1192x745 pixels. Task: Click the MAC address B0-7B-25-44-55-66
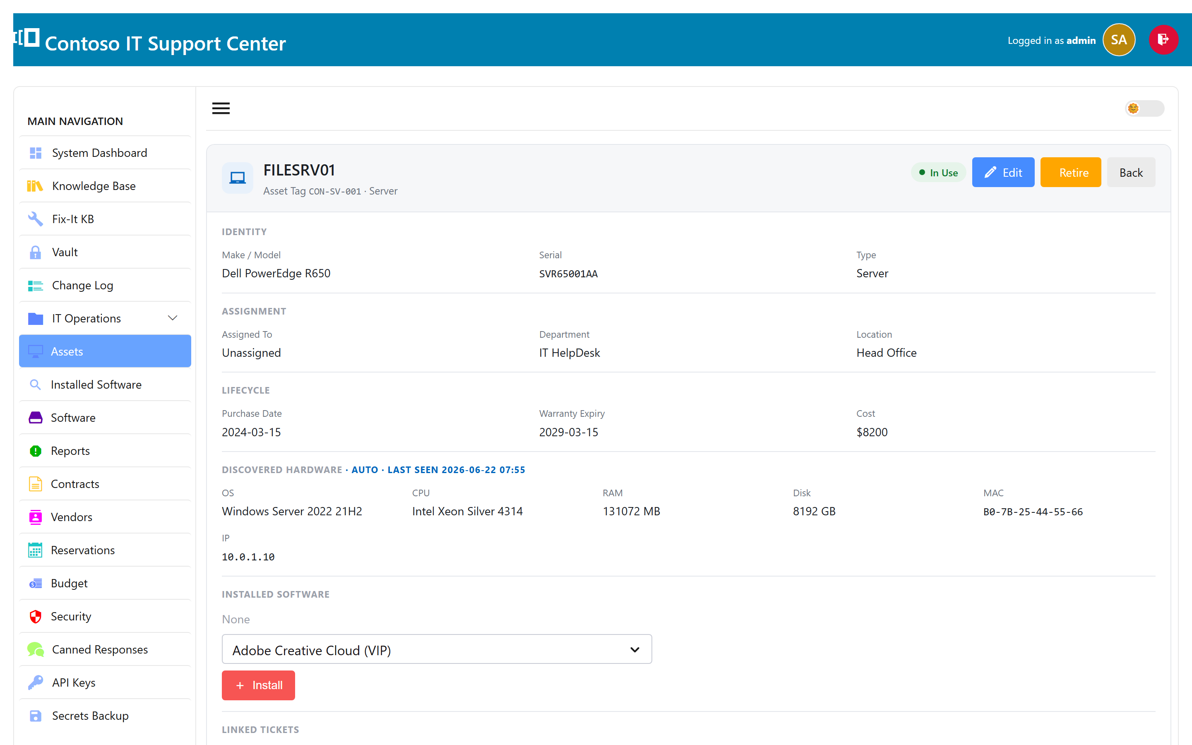click(x=1033, y=512)
